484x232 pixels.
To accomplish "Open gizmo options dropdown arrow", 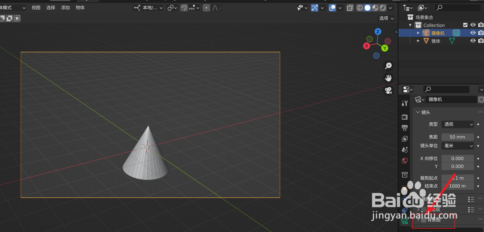I will (322, 8).
